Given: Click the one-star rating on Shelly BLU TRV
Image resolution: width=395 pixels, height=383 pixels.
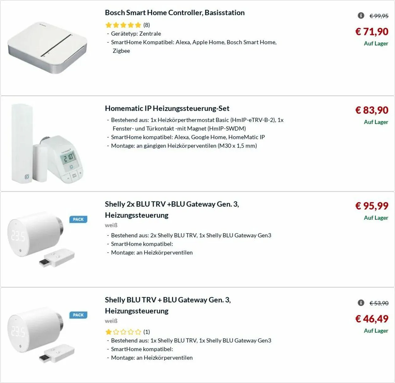Looking at the screenshot, I should [123, 332].
